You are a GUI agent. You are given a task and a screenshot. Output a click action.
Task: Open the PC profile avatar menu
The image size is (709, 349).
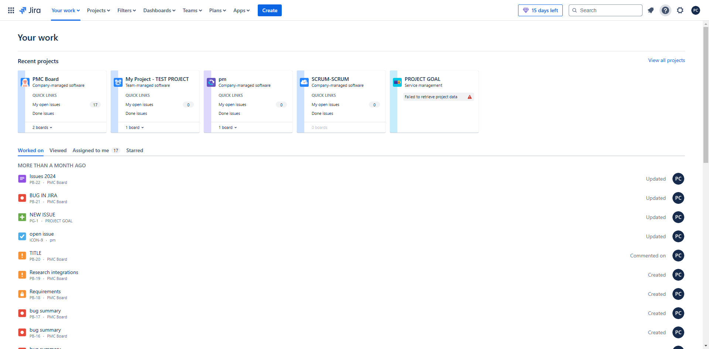pos(696,10)
